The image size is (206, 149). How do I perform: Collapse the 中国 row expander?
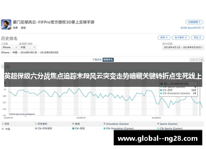click(x=2, y=129)
